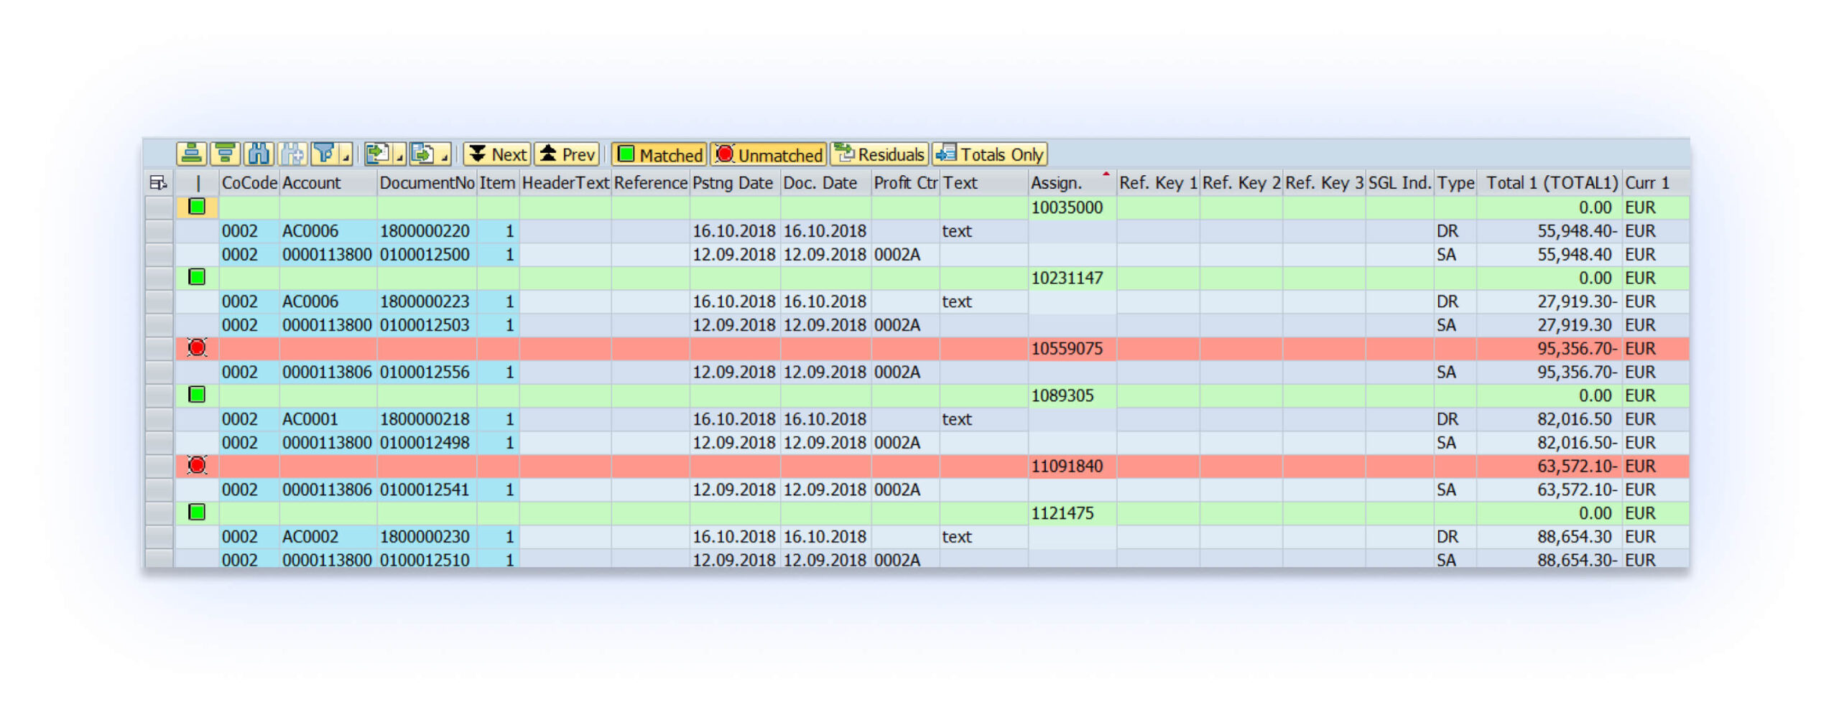Click the sort ascending toolbar icon
The height and width of the screenshot is (707, 1839).
[x=190, y=154]
